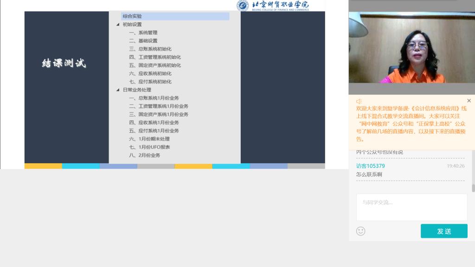Select 四、工资管理系统初始化

pyautogui.click(x=154, y=57)
